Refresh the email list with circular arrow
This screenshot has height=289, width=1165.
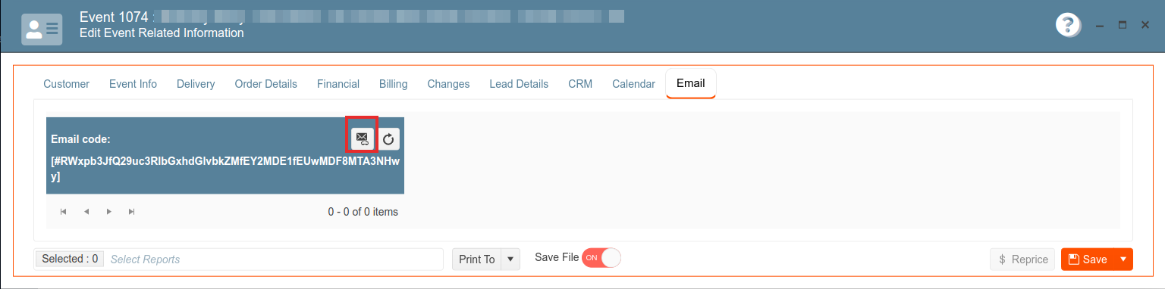click(388, 138)
